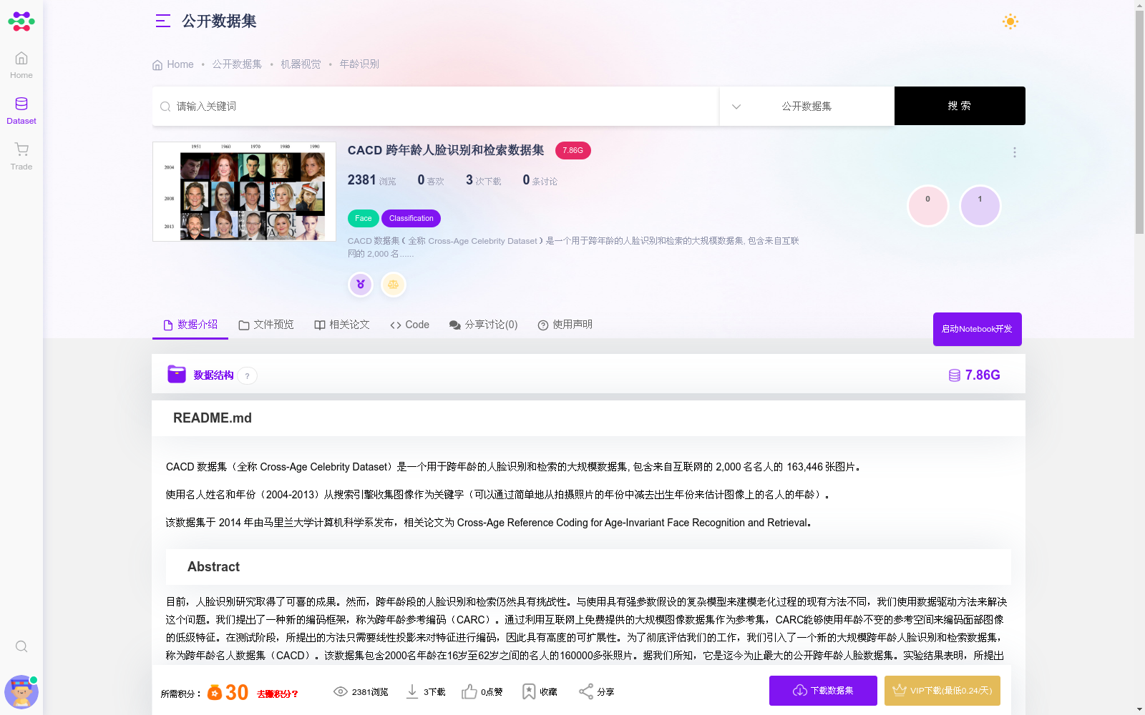The width and height of the screenshot is (1145, 715).
Task: Click the yellow scales license badge icon
Action: [394, 285]
